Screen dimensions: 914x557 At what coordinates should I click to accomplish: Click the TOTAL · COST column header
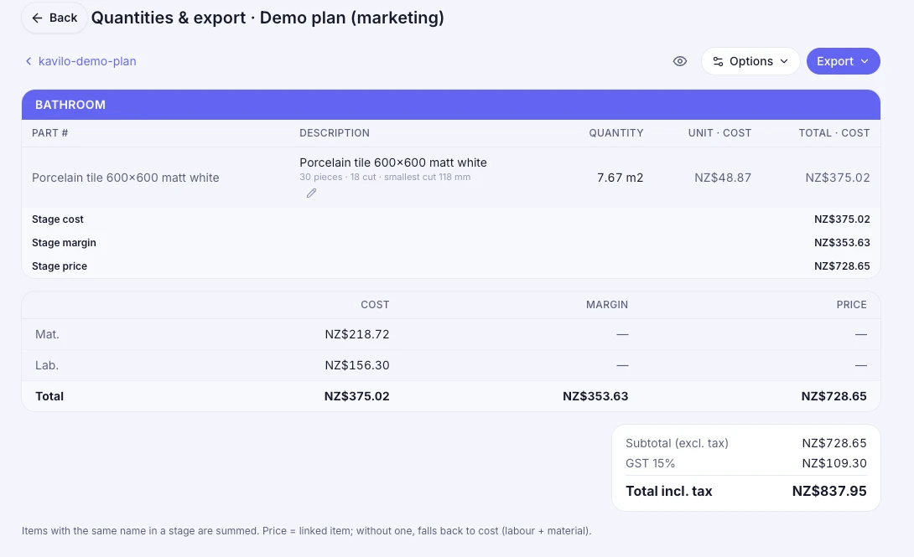[x=834, y=133]
